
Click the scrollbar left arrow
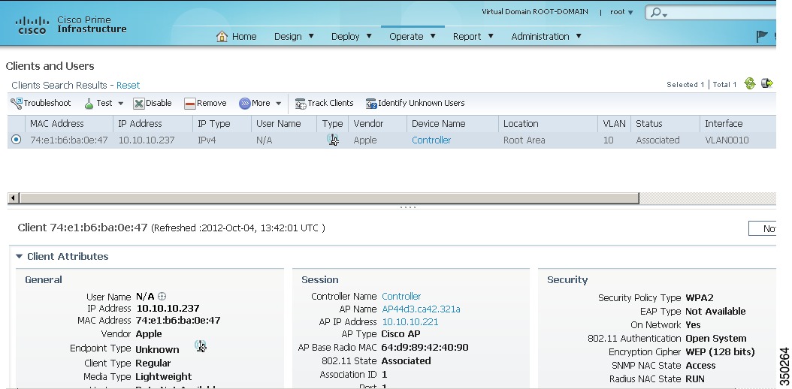click(x=14, y=198)
